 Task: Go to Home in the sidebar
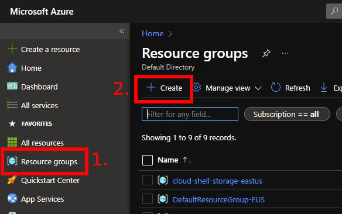coord(31,68)
